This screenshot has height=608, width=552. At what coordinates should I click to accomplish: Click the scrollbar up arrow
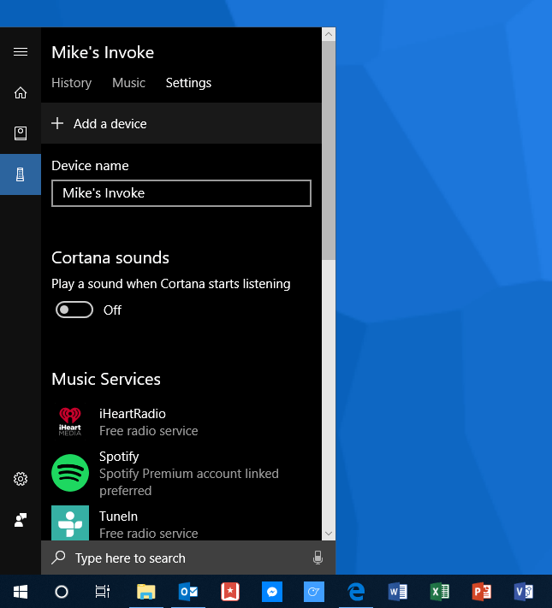coord(329,34)
